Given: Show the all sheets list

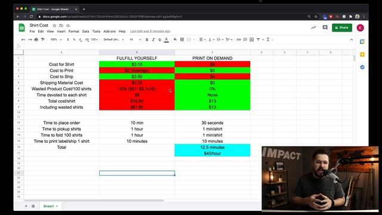Looking at the screenshot, I should click(33, 206).
